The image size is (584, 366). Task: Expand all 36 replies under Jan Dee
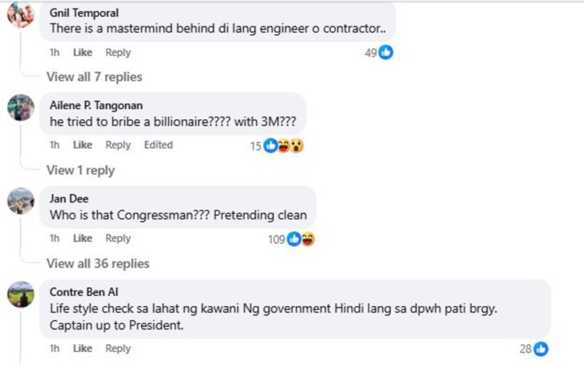coord(97,263)
